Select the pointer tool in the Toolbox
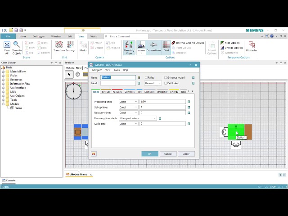 point(69,74)
